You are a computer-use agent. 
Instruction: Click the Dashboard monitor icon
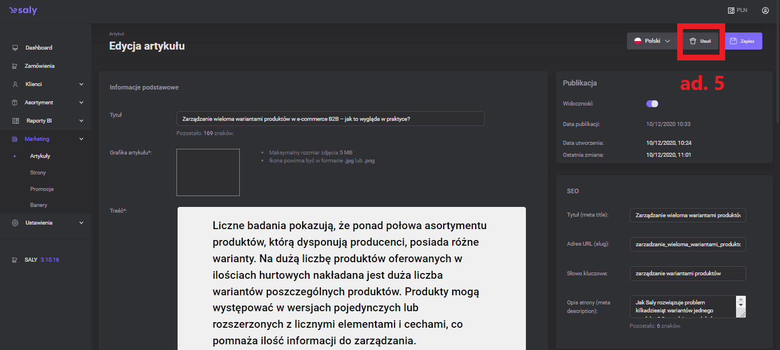point(15,48)
